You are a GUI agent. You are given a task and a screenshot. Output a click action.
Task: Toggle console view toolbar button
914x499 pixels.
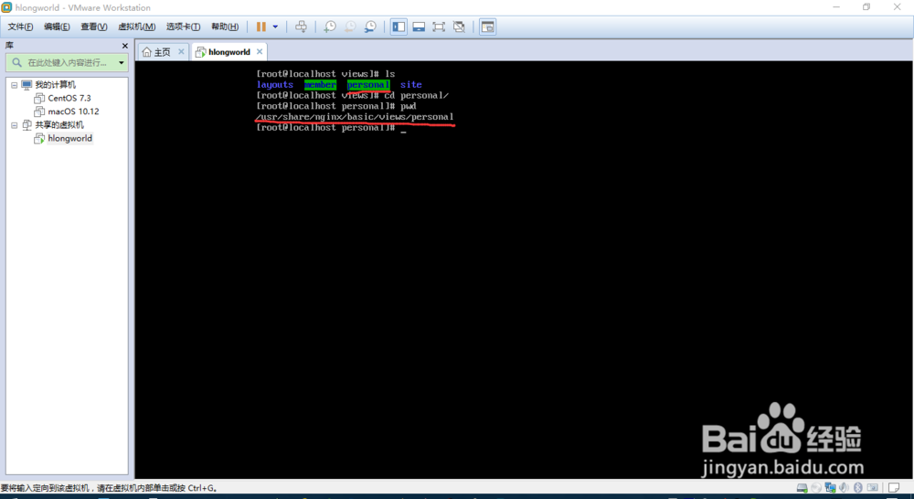click(487, 27)
